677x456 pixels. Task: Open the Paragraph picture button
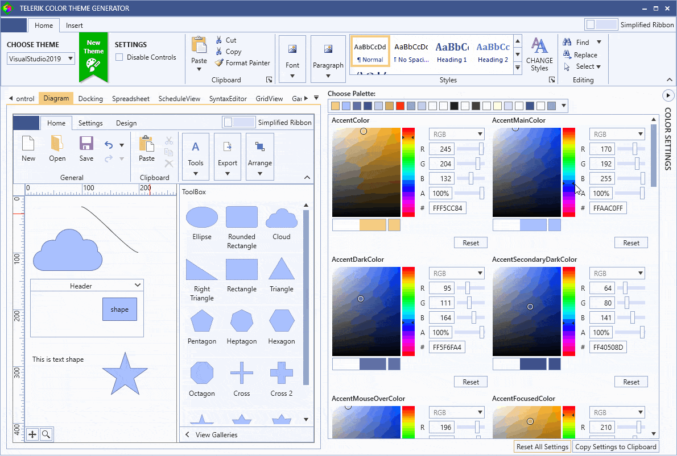pyautogui.click(x=328, y=59)
